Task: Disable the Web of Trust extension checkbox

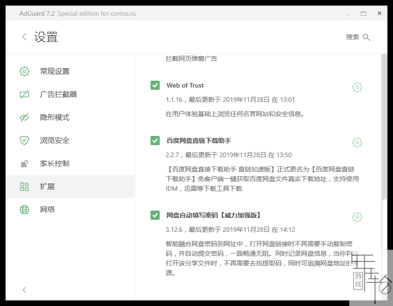Action: tap(155, 85)
